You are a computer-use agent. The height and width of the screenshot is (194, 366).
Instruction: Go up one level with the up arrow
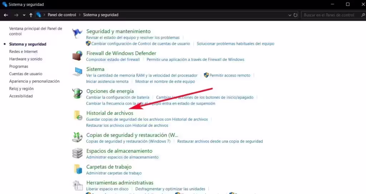pos(31,15)
